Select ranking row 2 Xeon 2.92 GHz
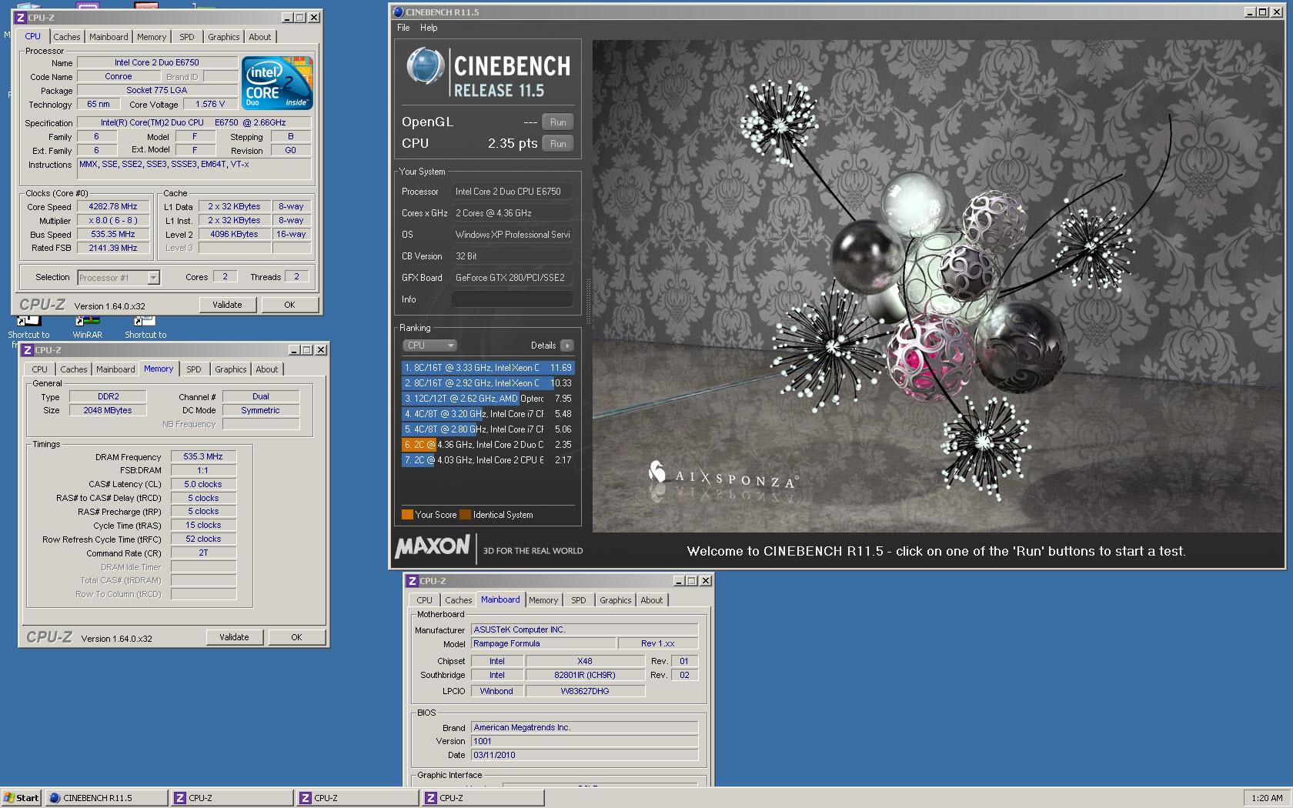The height and width of the screenshot is (808, 1293). pos(488,383)
